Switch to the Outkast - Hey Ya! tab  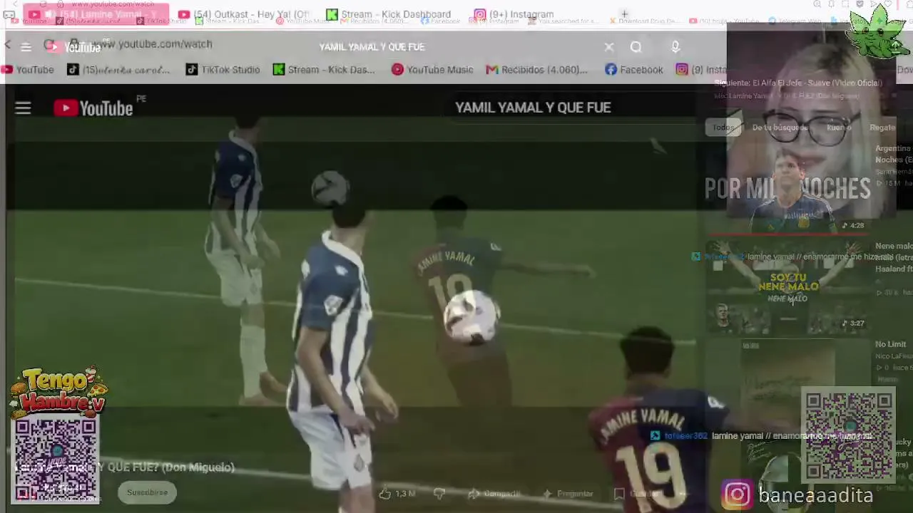(x=244, y=14)
